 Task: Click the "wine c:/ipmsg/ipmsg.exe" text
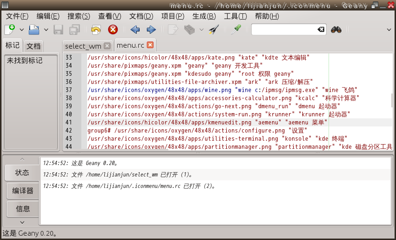[276, 90]
